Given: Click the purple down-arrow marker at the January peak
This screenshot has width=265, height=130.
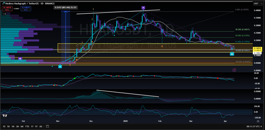Looking at the screenshot, I should tap(143, 7).
